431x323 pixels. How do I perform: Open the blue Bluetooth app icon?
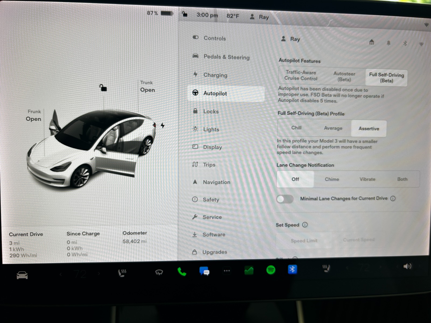pyautogui.click(x=292, y=269)
